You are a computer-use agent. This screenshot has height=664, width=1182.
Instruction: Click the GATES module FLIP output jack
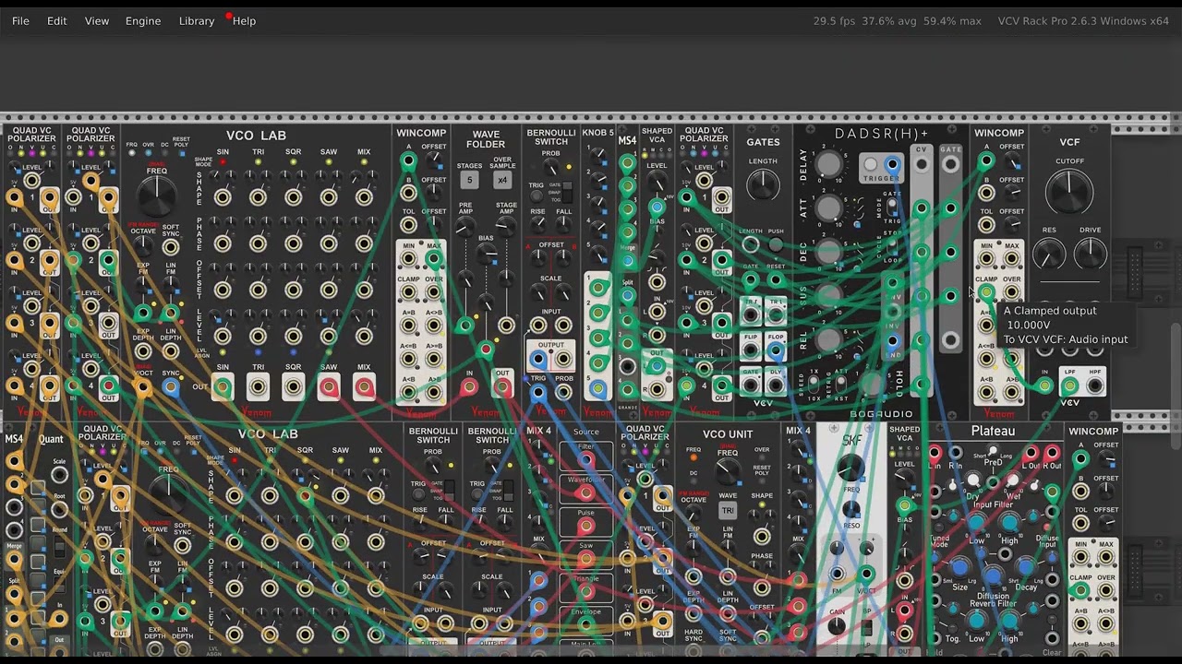coord(751,350)
